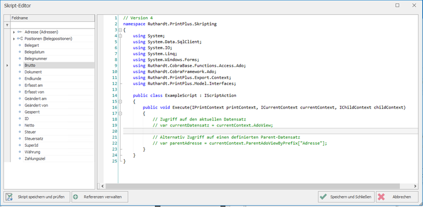Click the Feldname column header

click(52, 18)
